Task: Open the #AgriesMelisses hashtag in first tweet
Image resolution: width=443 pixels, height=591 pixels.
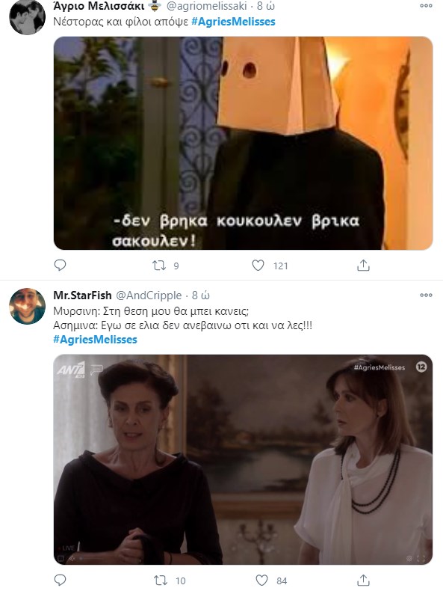Action: point(233,22)
